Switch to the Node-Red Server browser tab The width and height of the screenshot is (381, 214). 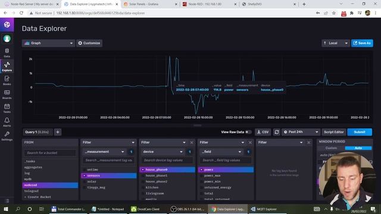(32, 4)
